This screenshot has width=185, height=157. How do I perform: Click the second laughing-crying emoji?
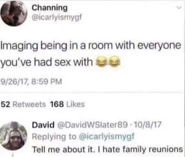[113, 62]
